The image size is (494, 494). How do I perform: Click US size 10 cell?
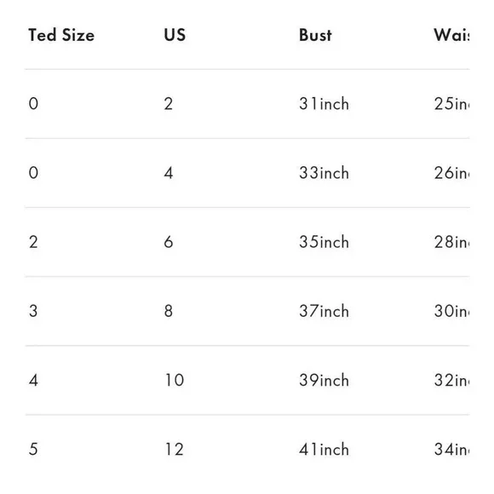point(175,380)
